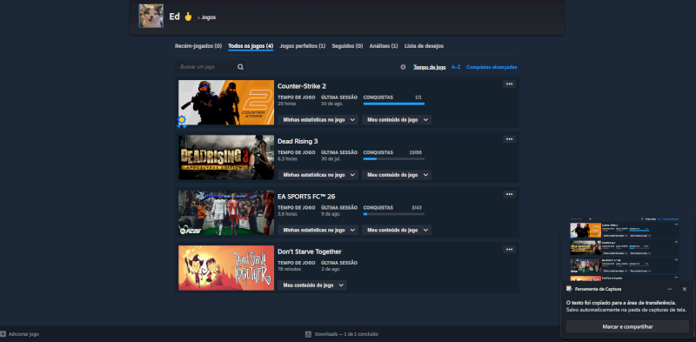Image resolution: width=696 pixels, height=342 pixels.
Task: Click the 2 de ago. session date
Action: coord(331,269)
